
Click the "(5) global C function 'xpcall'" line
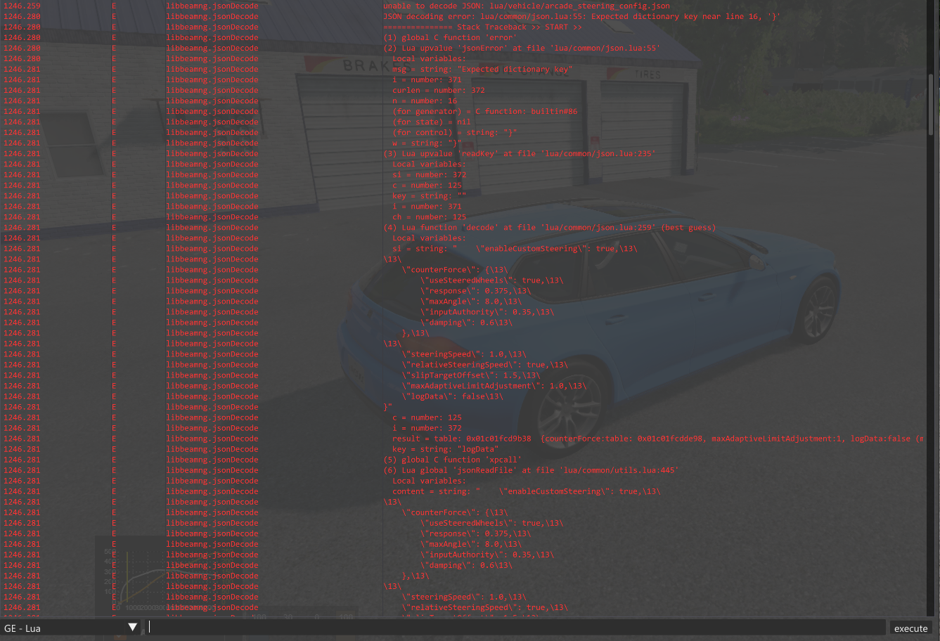(452, 460)
